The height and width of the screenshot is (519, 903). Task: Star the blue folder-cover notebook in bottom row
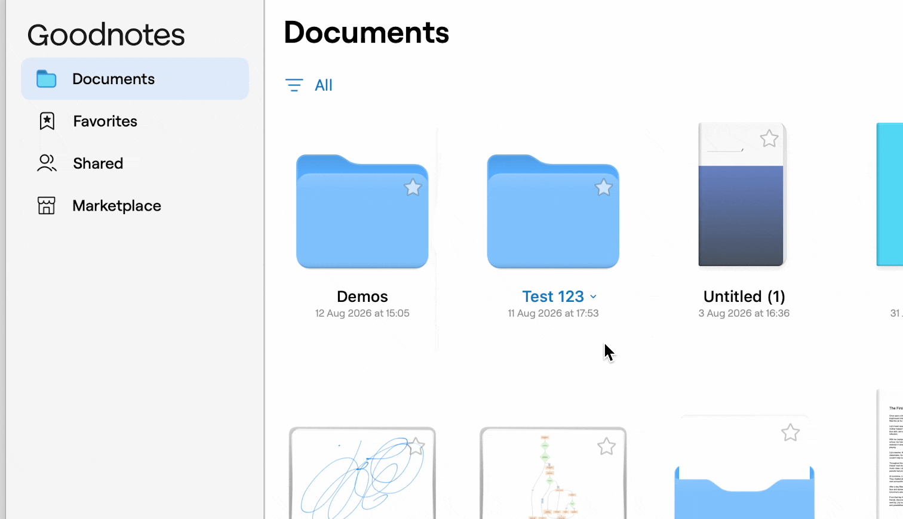(x=790, y=432)
